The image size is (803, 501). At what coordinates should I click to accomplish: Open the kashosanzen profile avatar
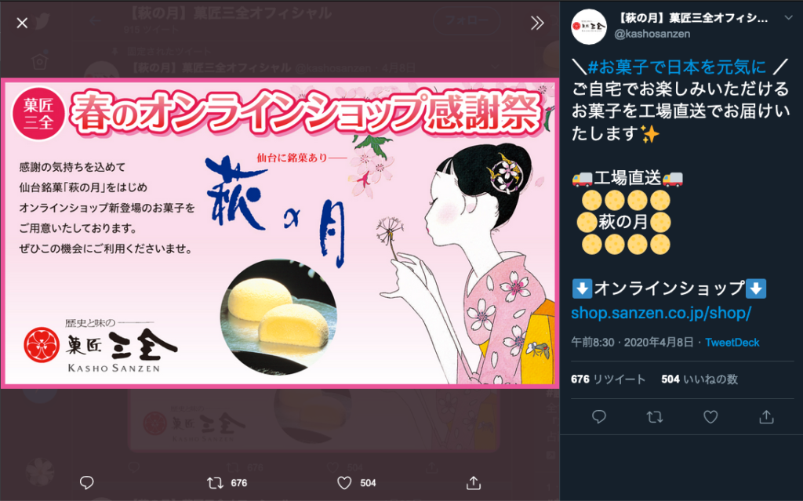[588, 26]
